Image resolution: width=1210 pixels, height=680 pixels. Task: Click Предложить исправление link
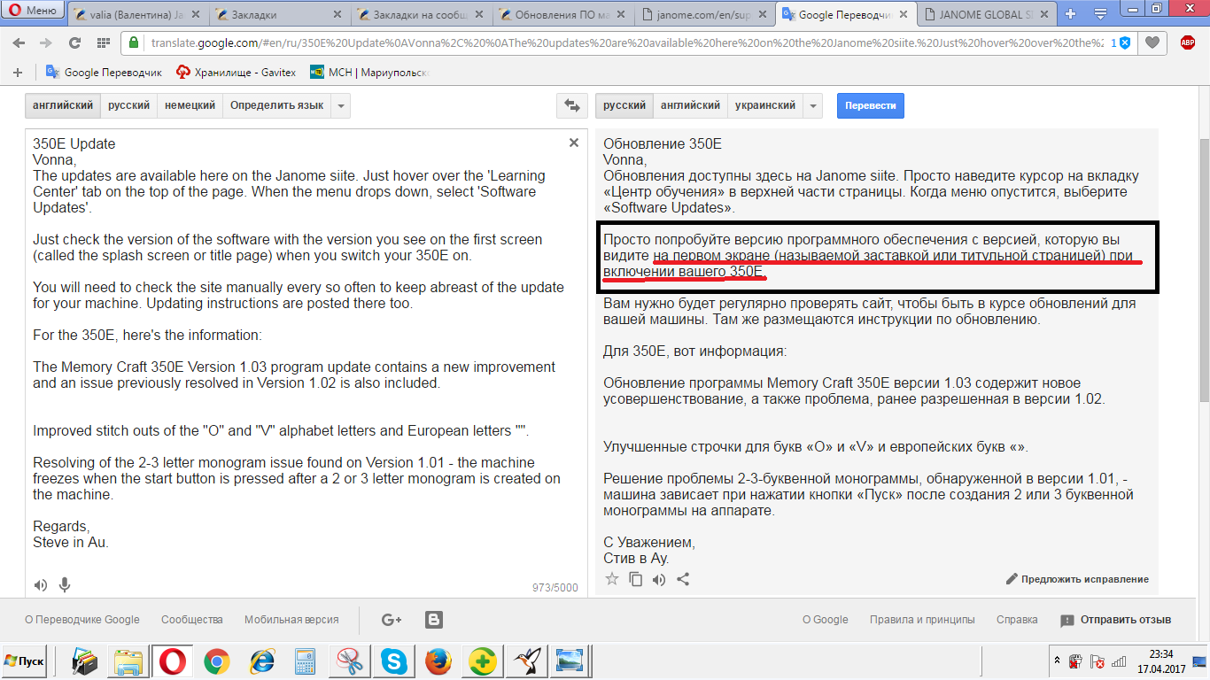tap(1077, 579)
